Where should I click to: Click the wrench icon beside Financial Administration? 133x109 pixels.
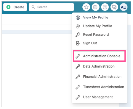(78, 77)
